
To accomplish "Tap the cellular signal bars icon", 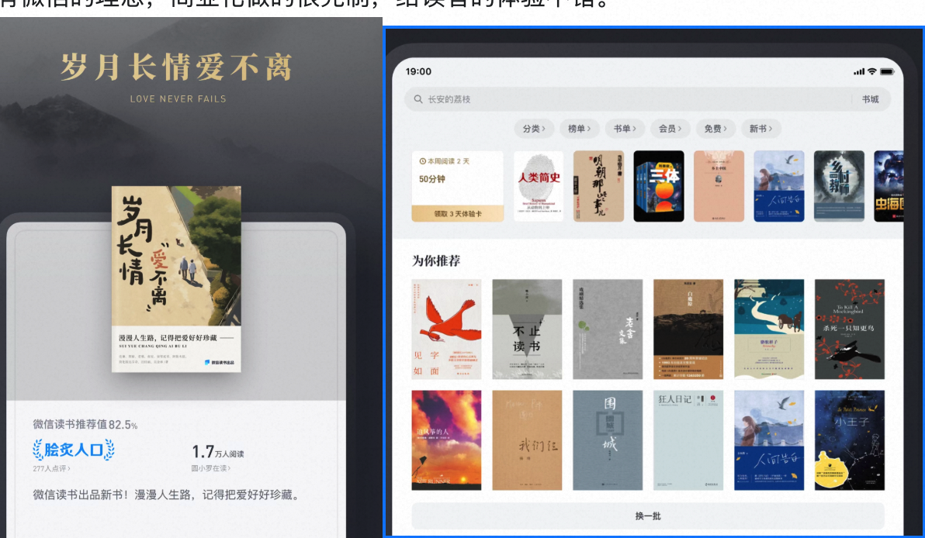I will [859, 72].
